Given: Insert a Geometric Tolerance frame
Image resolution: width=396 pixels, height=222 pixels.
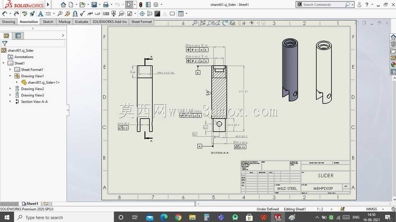Looking at the screenshot, I should [106, 13].
